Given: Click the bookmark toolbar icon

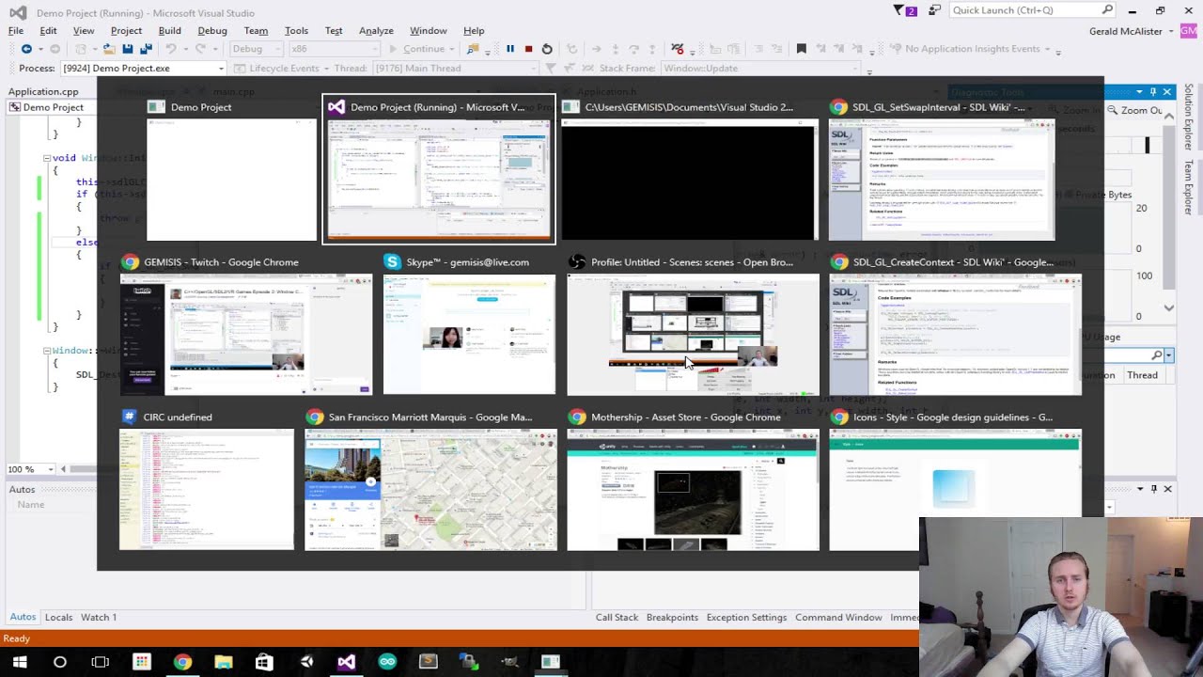Looking at the screenshot, I should pos(802,49).
